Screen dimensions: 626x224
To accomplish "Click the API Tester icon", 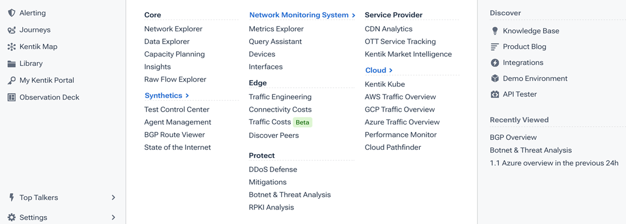I will [x=495, y=94].
